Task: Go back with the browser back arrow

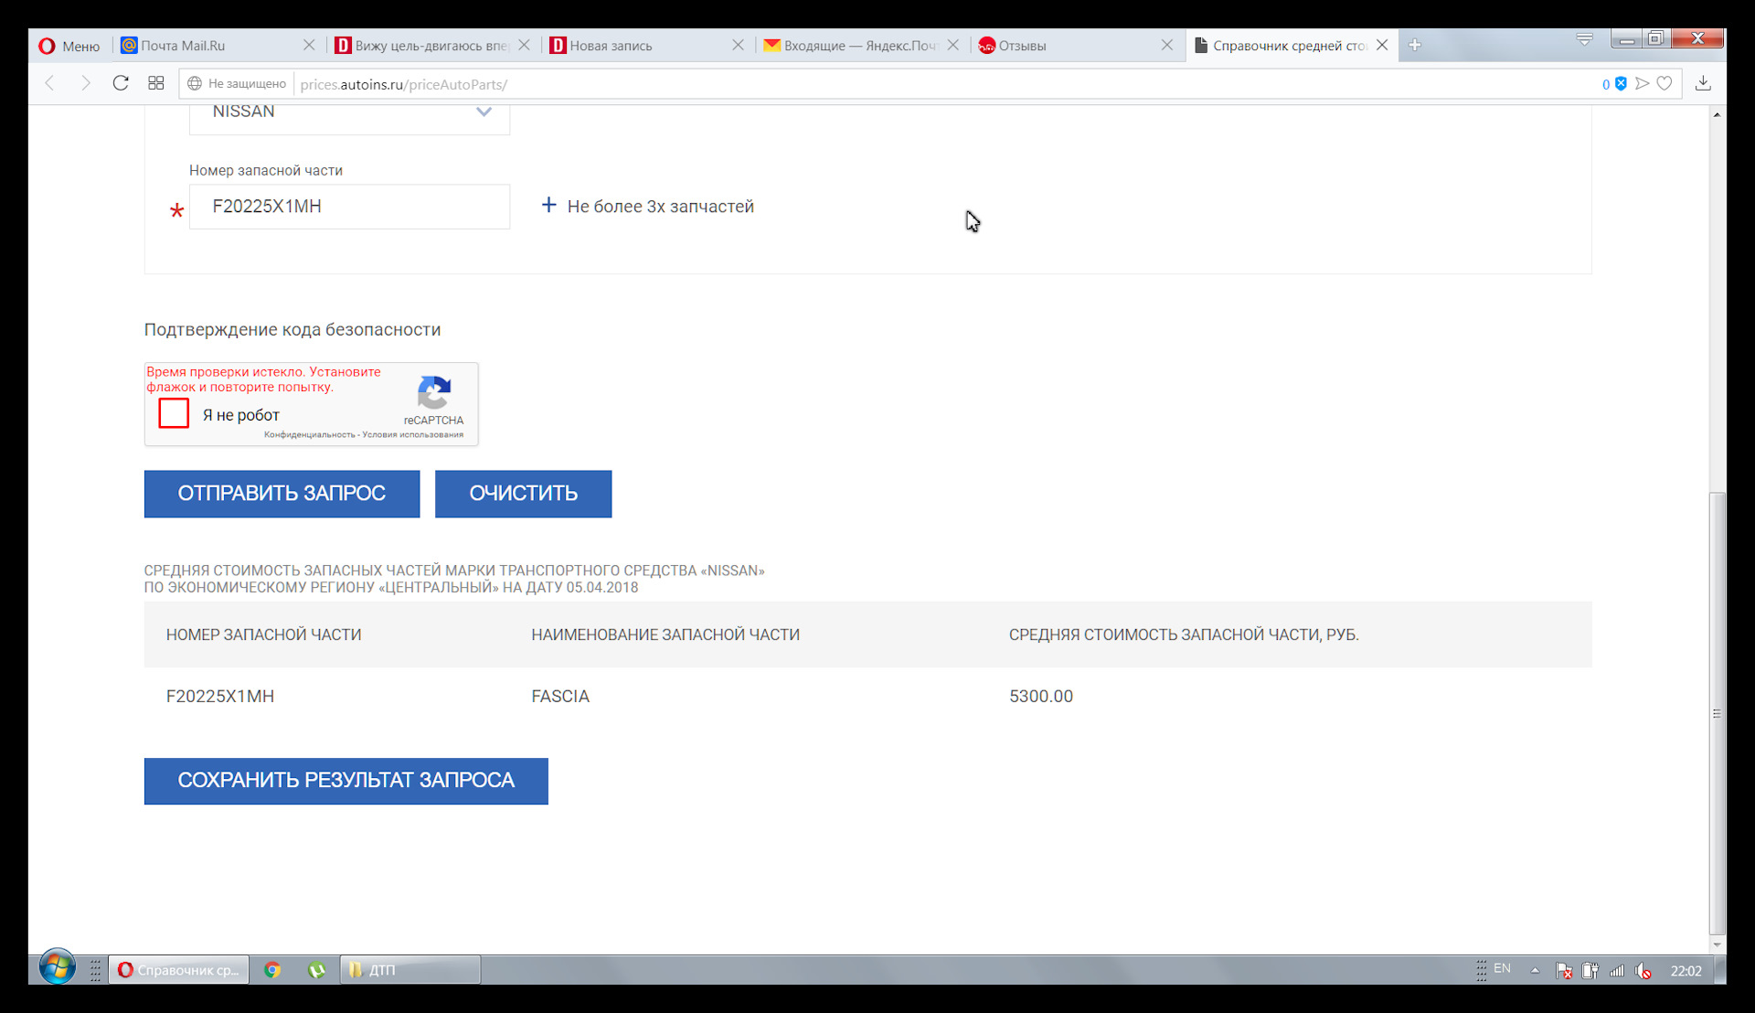Action: coord(50,83)
